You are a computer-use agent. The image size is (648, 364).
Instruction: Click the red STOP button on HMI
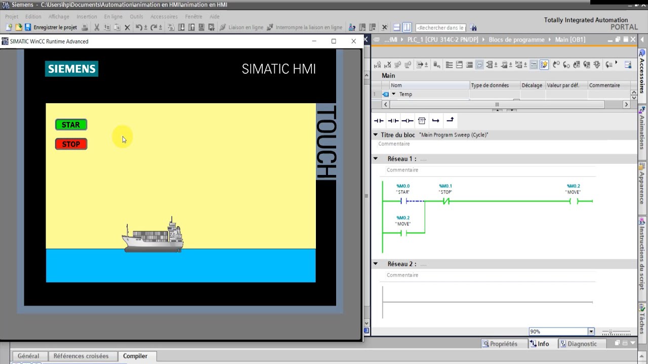point(71,144)
